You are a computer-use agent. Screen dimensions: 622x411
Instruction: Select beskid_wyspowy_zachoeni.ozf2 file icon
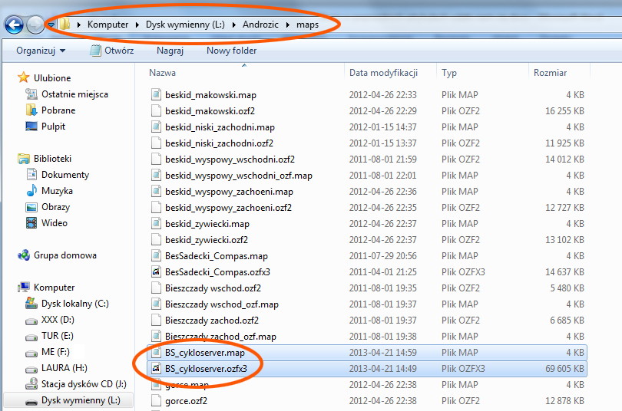pyautogui.click(x=157, y=208)
